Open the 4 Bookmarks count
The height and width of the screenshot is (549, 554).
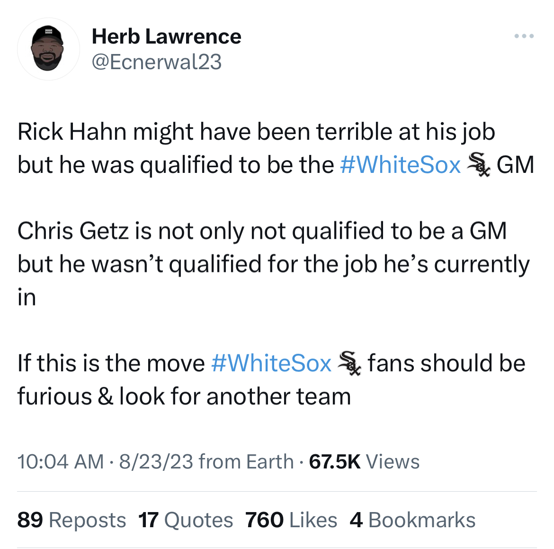[412, 520]
